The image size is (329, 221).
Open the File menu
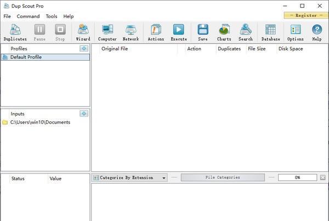click(x=7, y=16)
